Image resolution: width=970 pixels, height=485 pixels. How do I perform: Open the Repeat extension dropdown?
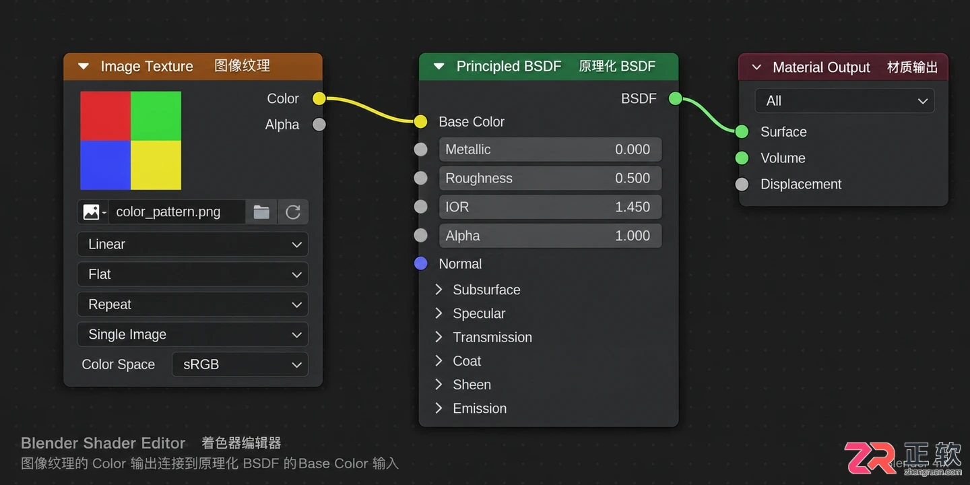193,304
